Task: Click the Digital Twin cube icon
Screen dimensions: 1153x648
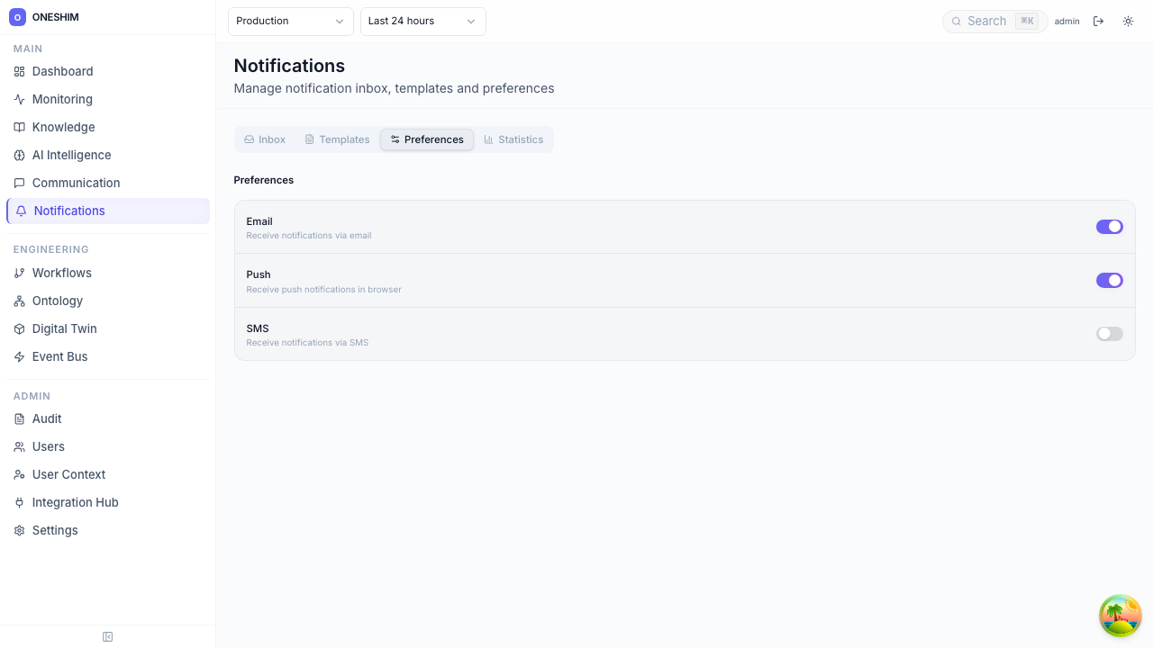Action: [x=19, y=329]
